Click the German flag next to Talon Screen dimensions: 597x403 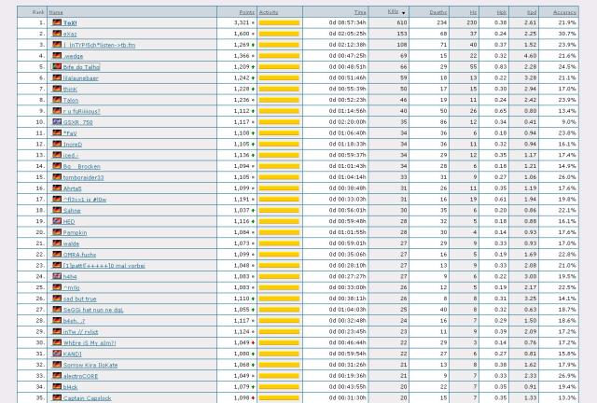coord(56,100)
